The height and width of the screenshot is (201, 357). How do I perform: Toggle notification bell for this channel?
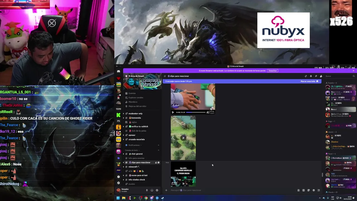pos(311,76)
